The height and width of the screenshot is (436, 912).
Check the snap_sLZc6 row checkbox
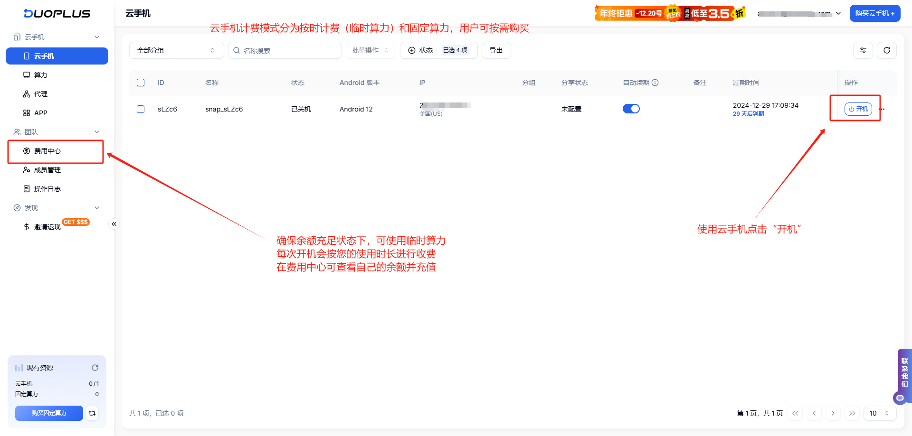tap(141, 109)
